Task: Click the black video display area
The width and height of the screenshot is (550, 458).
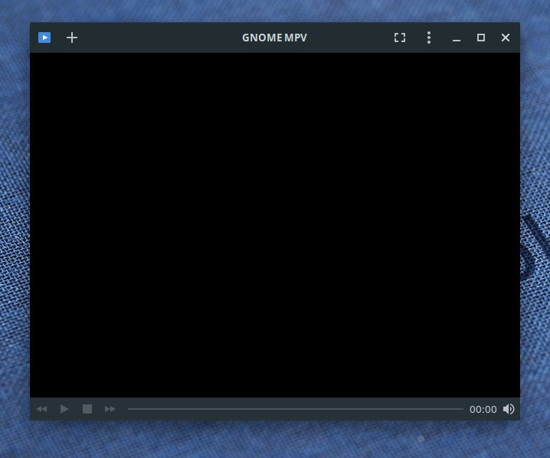Action: 275,225
